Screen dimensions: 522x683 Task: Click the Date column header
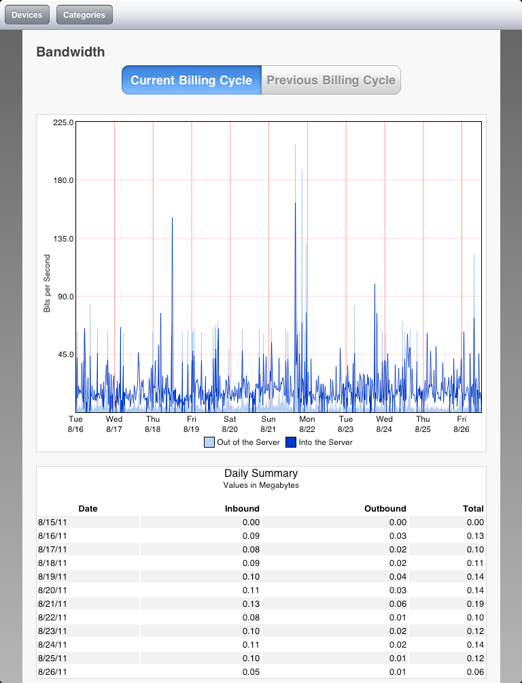[88, 508]
